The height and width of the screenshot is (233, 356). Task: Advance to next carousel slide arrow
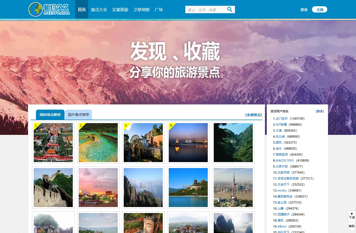[298, 78]
